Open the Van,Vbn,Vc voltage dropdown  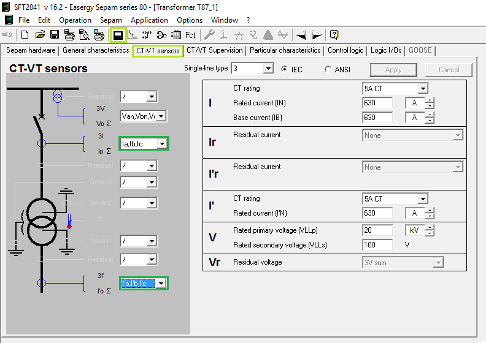coord(161,116)
